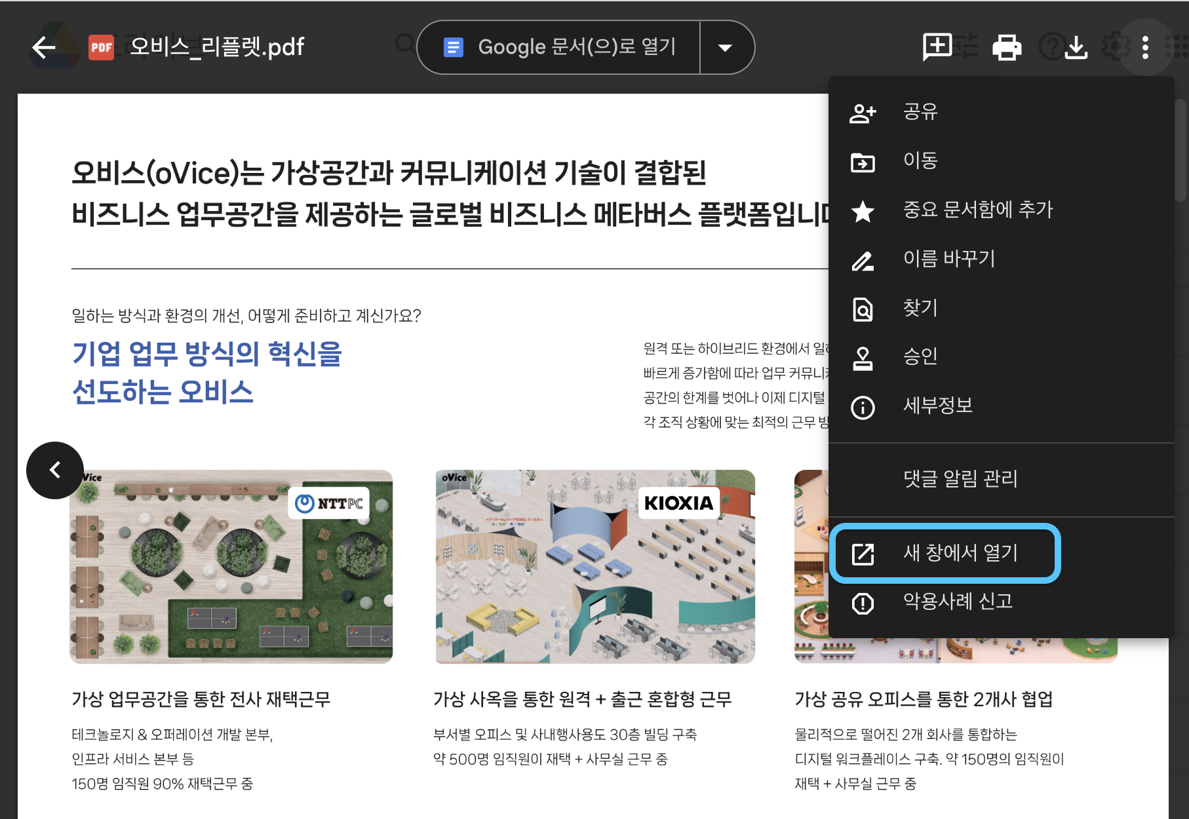Viewport: 1189px width, 819px height.
Task: Print the document with the printer icon
Action: point(1007,47)
